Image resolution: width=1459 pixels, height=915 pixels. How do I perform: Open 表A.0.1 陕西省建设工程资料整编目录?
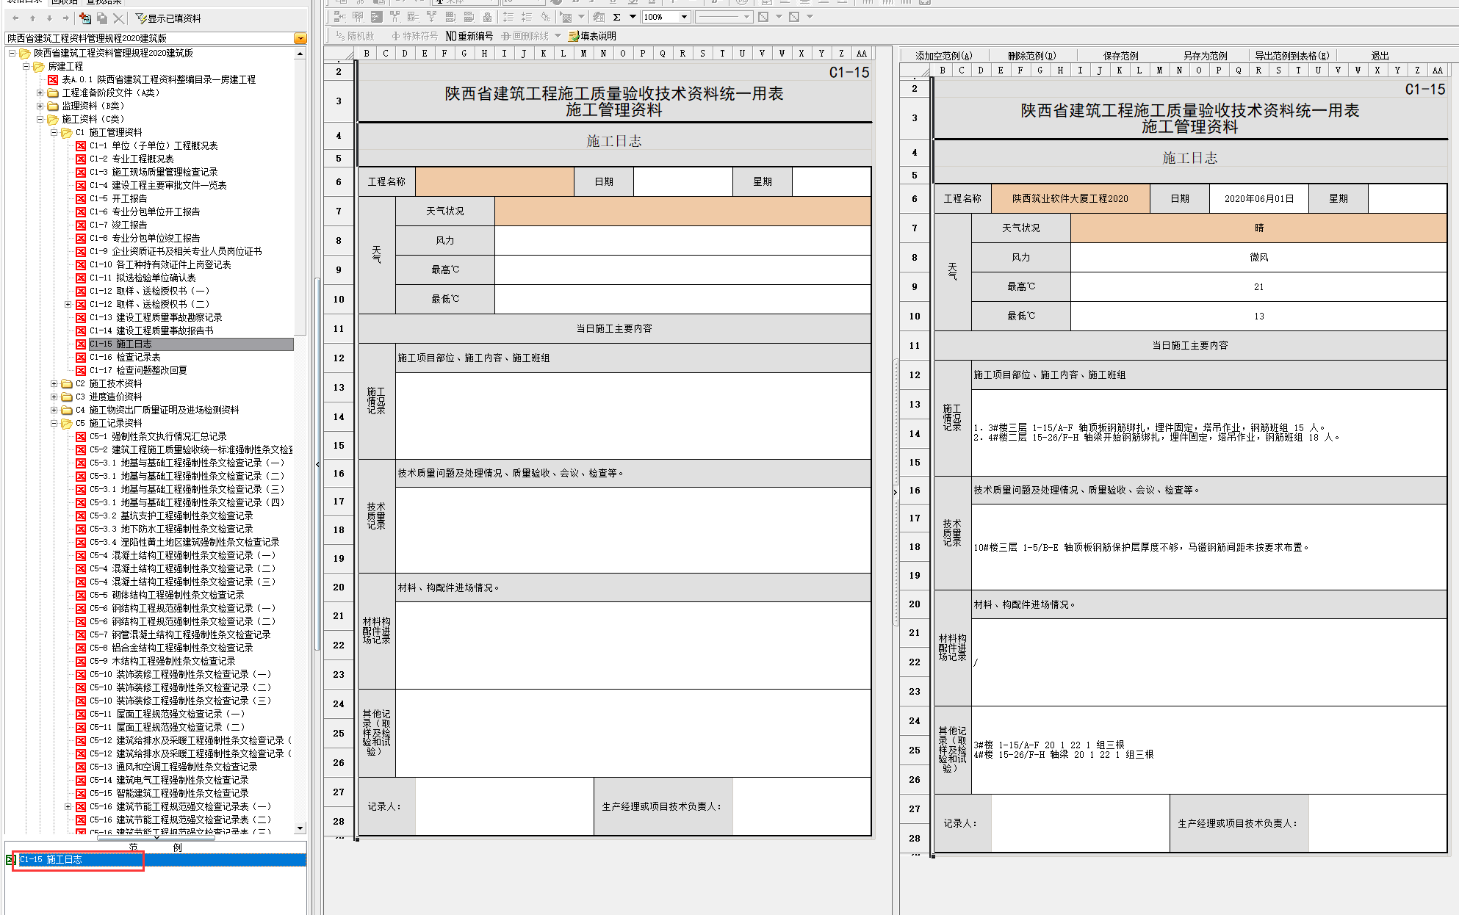click(x=159, y=79)
